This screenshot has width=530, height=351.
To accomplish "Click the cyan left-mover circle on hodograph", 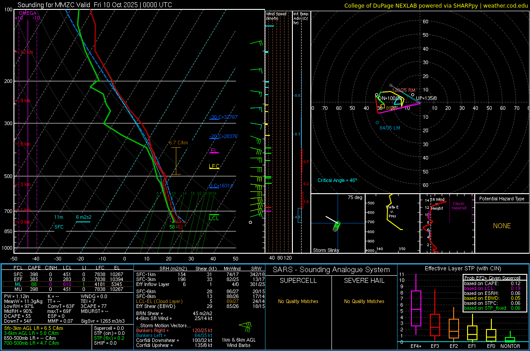I will pyautogui.click(x=377, y=123).
